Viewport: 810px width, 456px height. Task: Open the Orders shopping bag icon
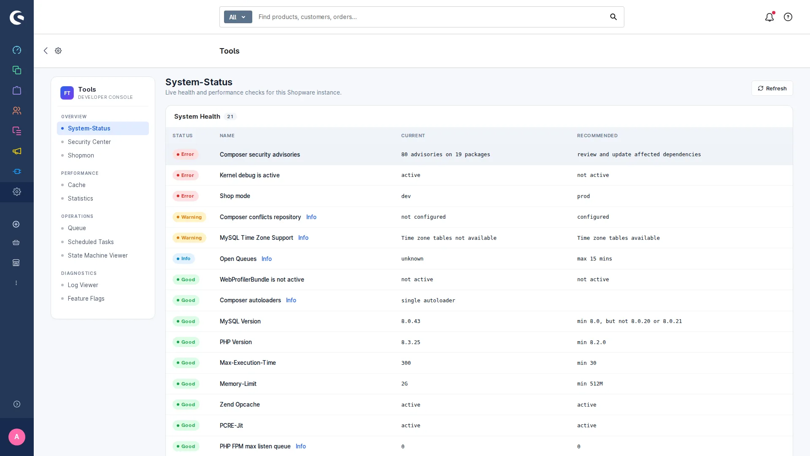click(x=17, y=90)
